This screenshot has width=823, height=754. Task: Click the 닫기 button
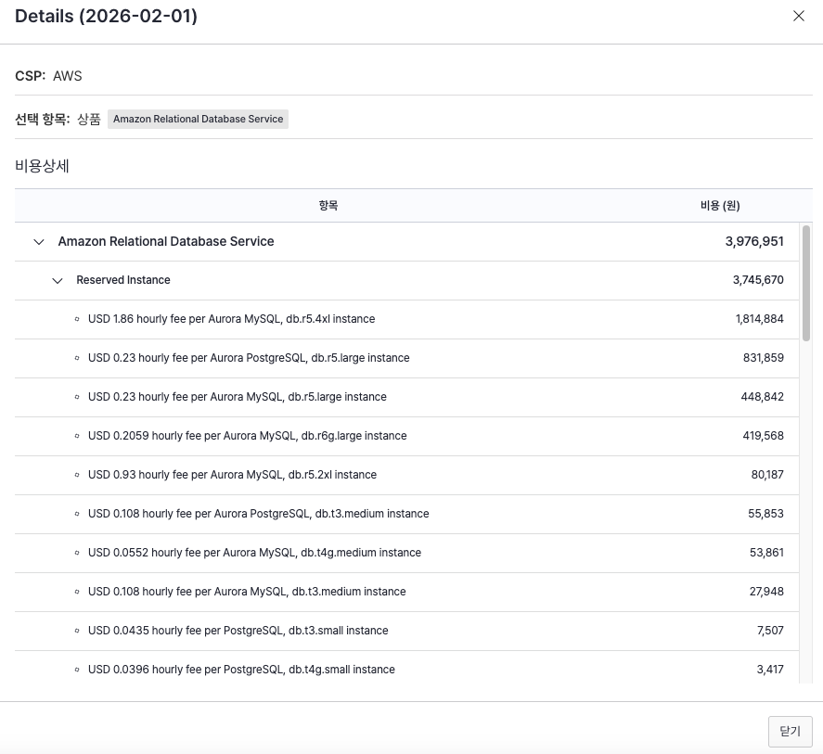click(790, 731)
